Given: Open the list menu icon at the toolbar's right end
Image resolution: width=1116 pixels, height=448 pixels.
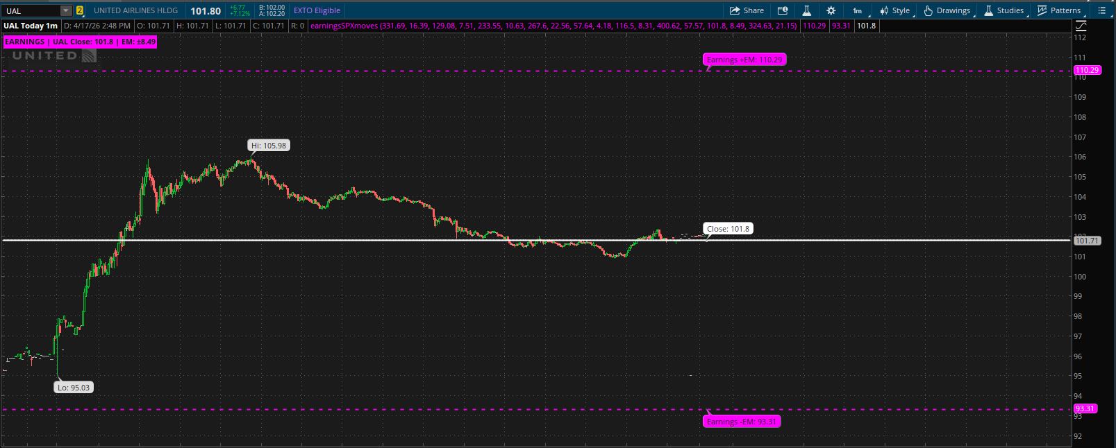Looking at the screenshot, I should pyautogui.click(x=1101, y=10).
